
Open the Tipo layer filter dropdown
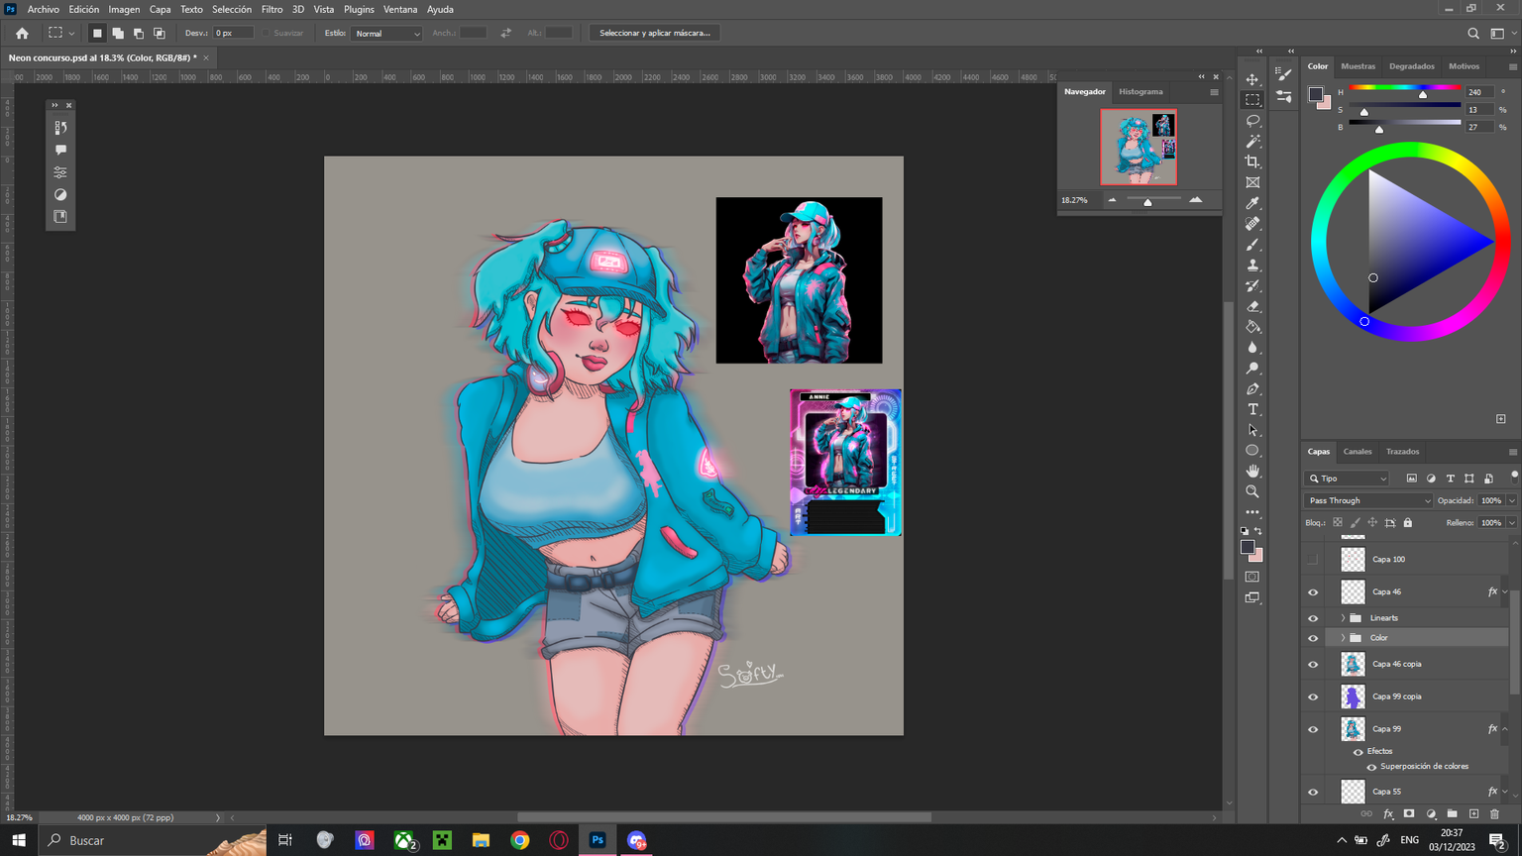click(1348, 479)
